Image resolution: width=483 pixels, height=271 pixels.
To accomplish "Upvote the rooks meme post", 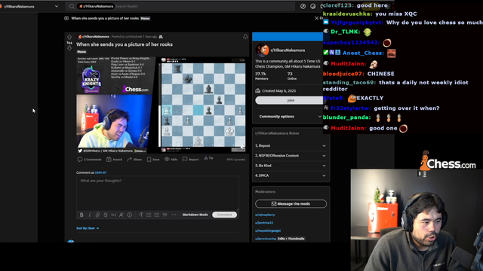I will pyautogui.click(x=69, y=37).
